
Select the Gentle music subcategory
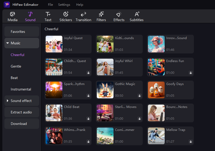(16, 66)
